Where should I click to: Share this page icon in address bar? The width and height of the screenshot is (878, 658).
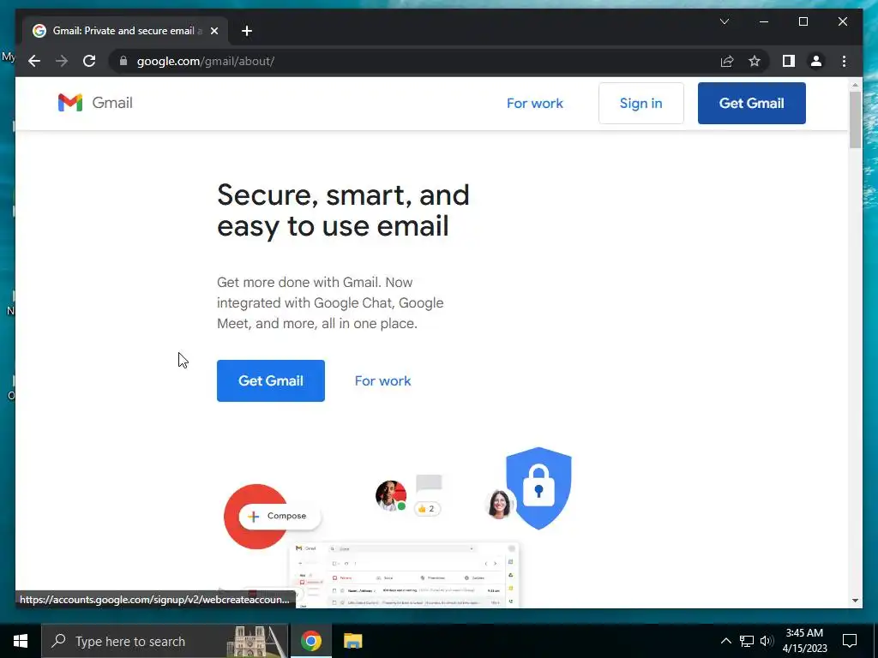(727, 61)
